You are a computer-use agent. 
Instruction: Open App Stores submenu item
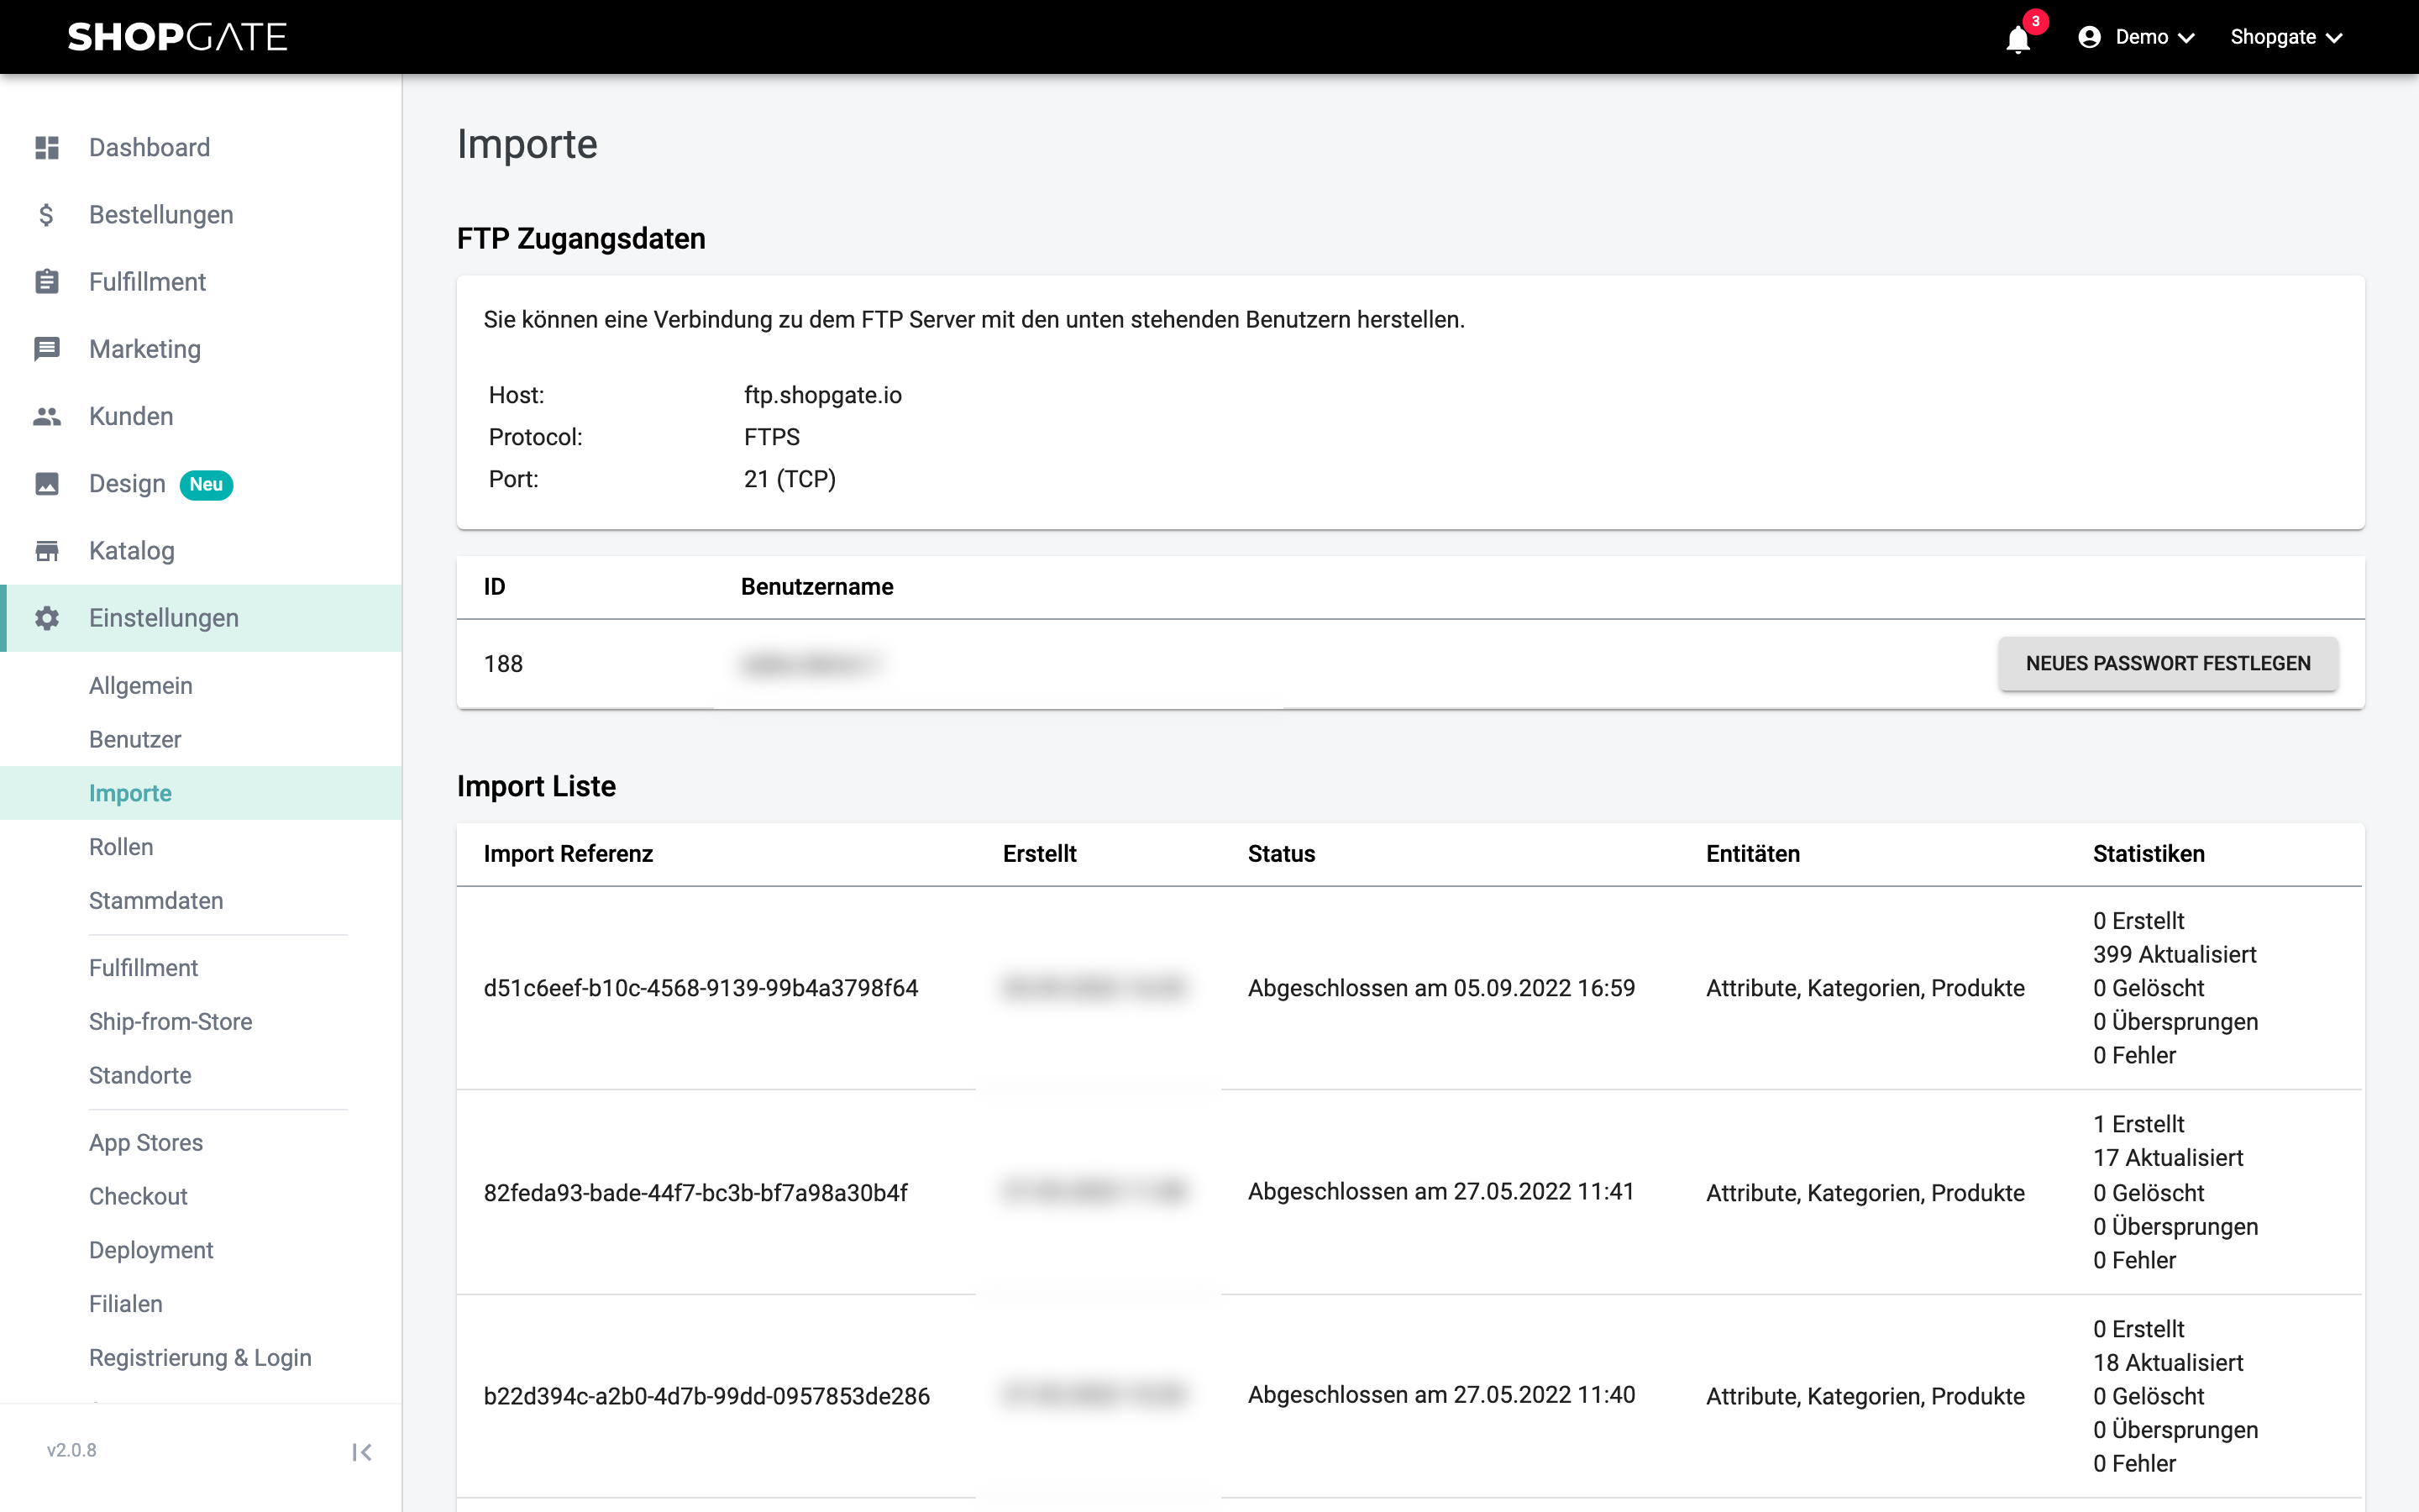(x=146, y=1143)
